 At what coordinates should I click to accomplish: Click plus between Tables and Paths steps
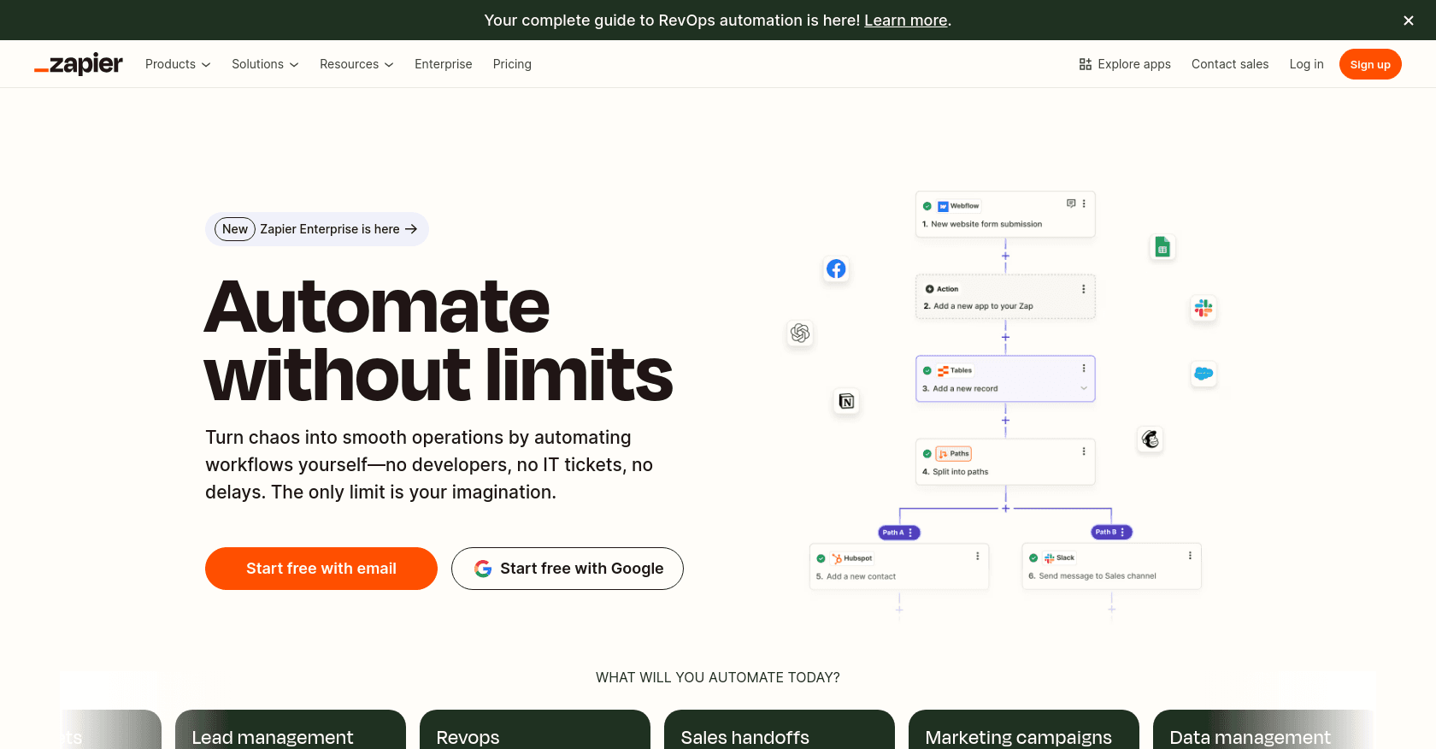tap(1005, 420)
